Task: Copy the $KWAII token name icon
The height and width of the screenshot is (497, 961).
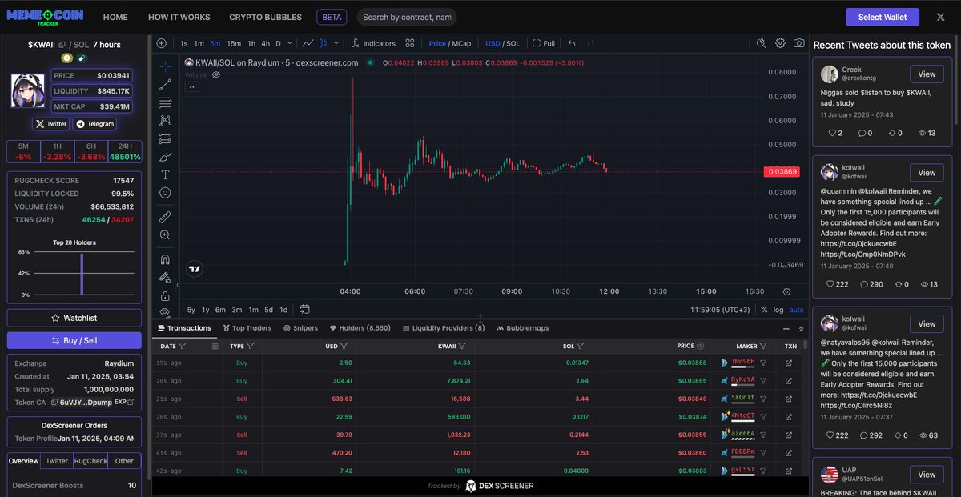Action: tap(62, 45)
